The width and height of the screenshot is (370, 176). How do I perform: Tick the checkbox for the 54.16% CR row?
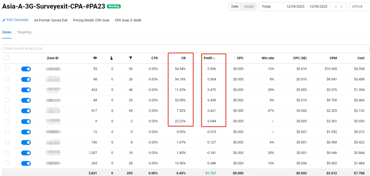(7, 79)
